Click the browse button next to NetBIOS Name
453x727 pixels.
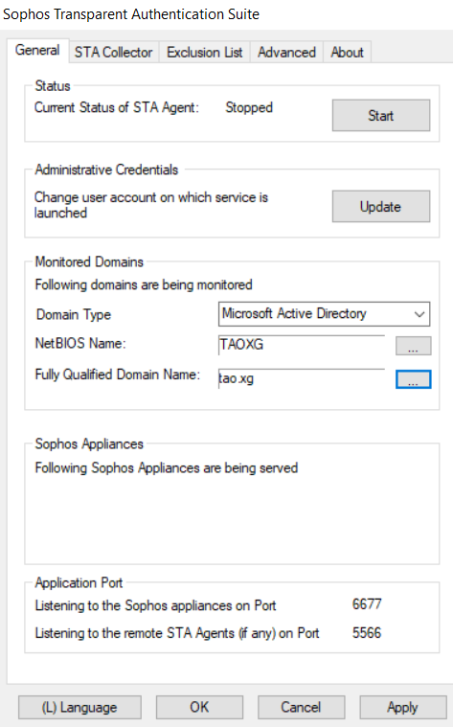pyautogui.click(x=413, y=346)
